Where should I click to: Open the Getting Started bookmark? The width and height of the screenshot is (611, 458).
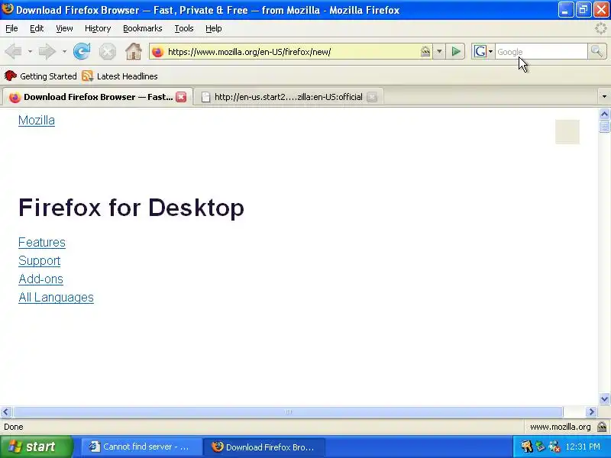40,76
